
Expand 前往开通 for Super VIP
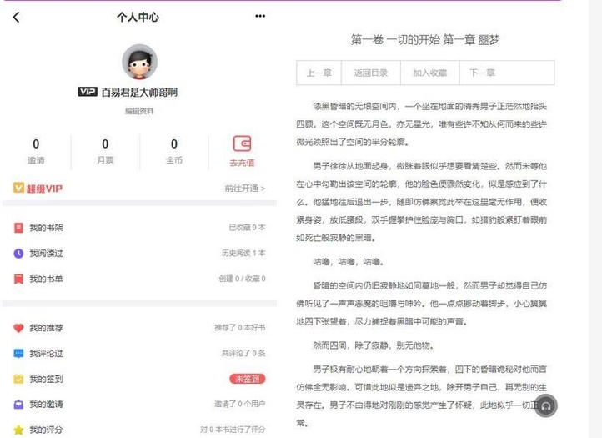pyautogui.click(x=244, y=189)
